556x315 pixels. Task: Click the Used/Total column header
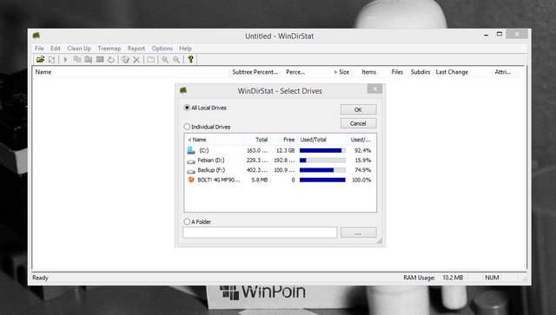click(322, 140)
